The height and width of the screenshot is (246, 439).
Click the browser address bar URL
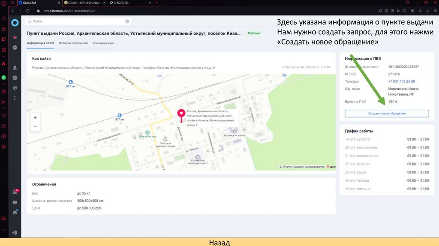tap(70, 11)
